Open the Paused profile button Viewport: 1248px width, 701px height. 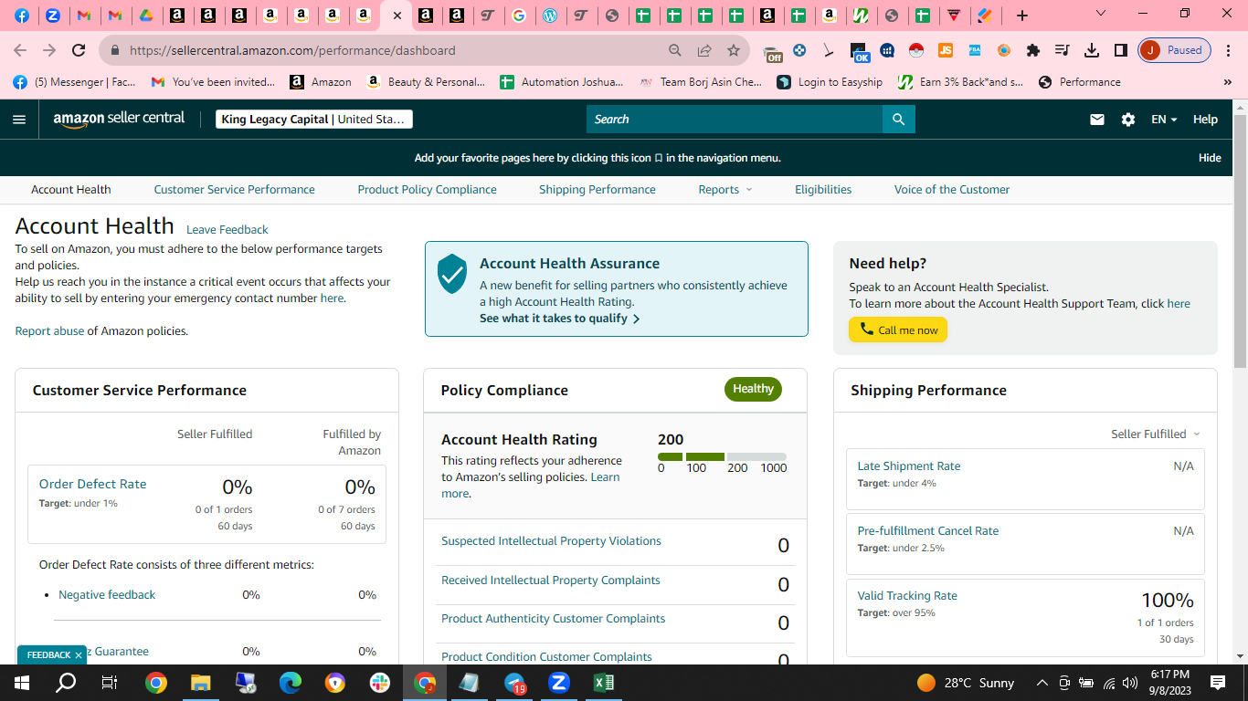click(1174, 50)
